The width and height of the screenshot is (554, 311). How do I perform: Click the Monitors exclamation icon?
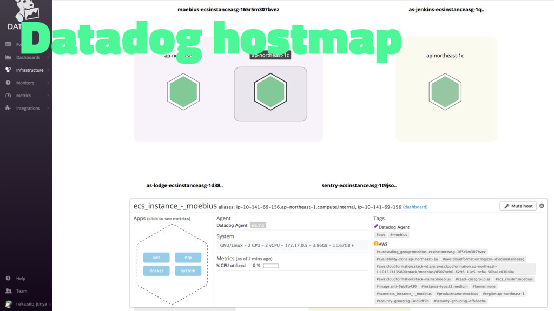(8, 83)
